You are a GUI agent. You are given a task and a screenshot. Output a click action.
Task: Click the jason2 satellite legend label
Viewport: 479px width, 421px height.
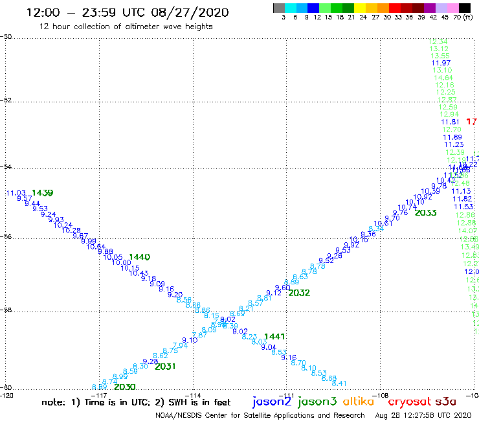click(x=272, y=402)
